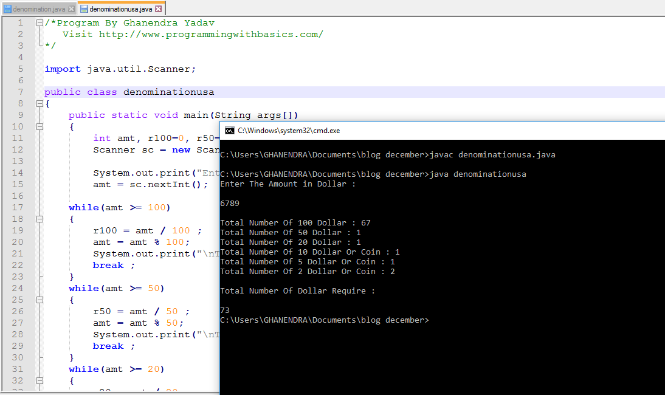Image resolution: width=665 pixels, height=395 pixels.
Task: Switch to the denomination.java tab
Action: pos(39,9)
